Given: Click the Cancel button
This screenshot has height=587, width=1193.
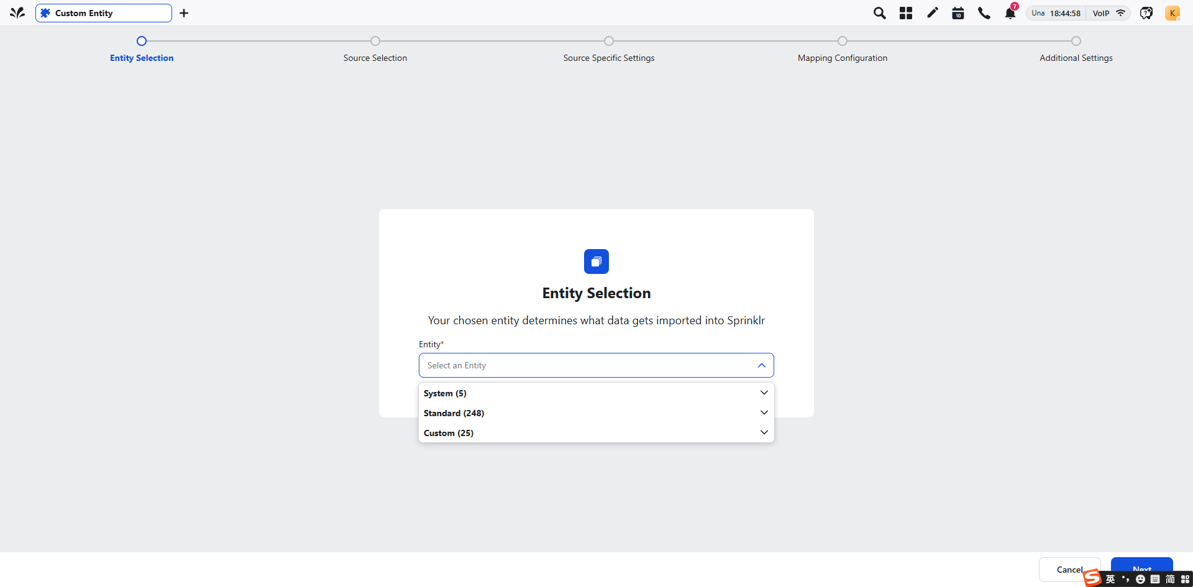Looking at the screenshot, I should pyautogui.click(x=1069, y=570).
